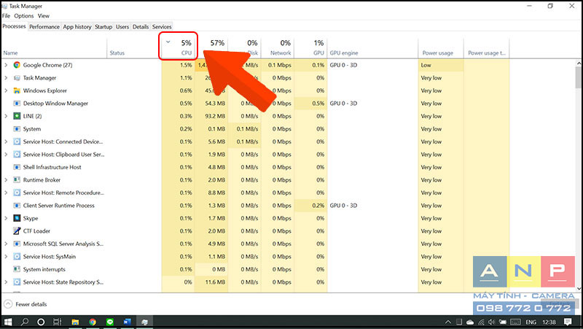Viewport: 583px width, 329px height.
Task: Expand Google Chrome process group
Action: click(x=6, y=65)
